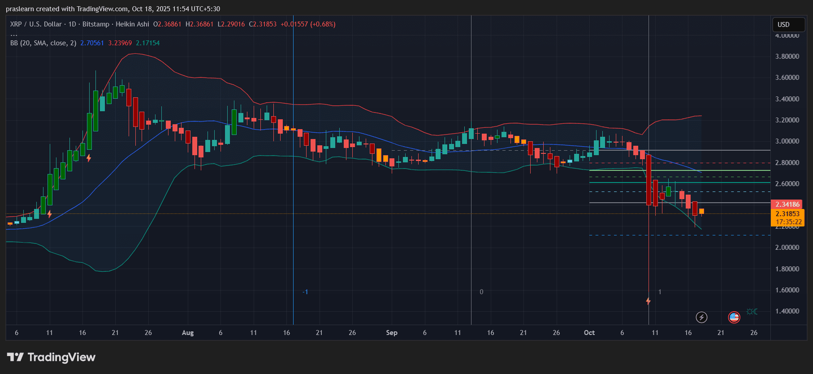Open the USD currency selector

(x=788, y=25)
